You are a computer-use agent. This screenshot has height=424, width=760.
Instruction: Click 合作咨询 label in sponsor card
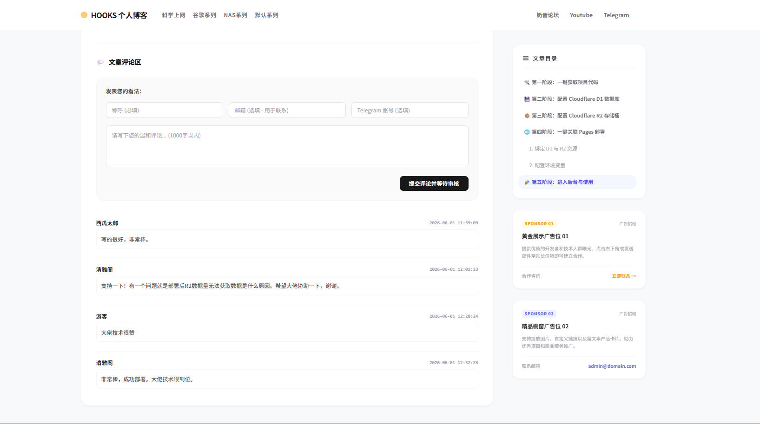[531, 276]
